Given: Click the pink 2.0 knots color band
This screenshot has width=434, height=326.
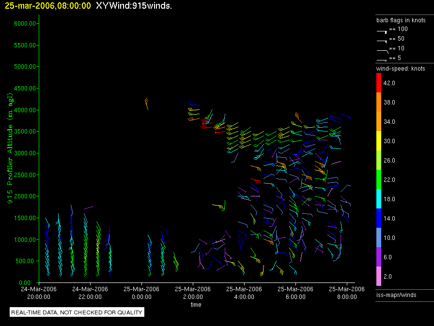Looking at the screenshot, I should 379,277.
